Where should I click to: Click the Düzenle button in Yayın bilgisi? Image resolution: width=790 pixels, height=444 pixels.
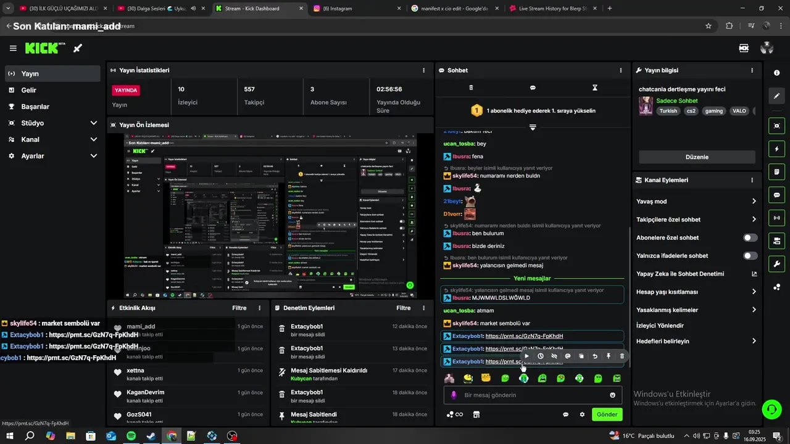coord(697,157)
